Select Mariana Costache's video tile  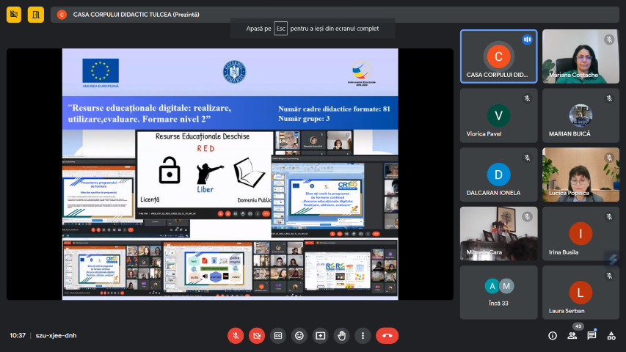click(580, 56)
